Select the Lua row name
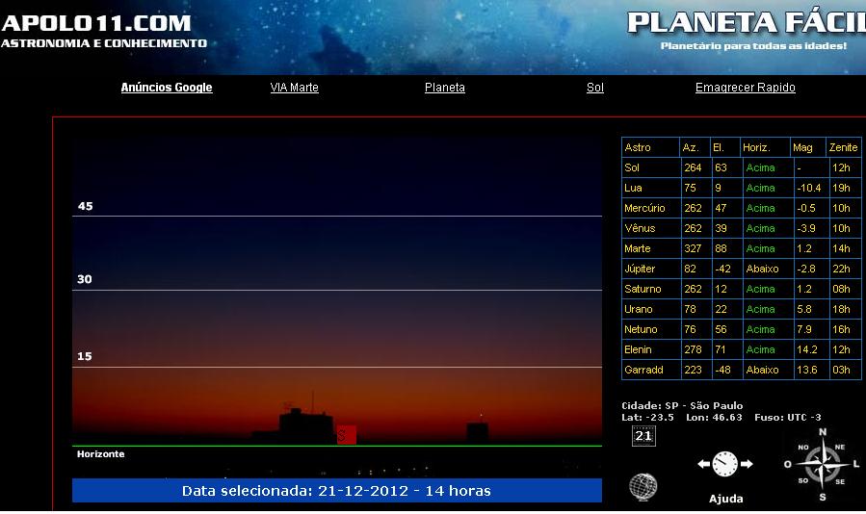The height and width of the screenshot is (514, 866). click(633, 188)
